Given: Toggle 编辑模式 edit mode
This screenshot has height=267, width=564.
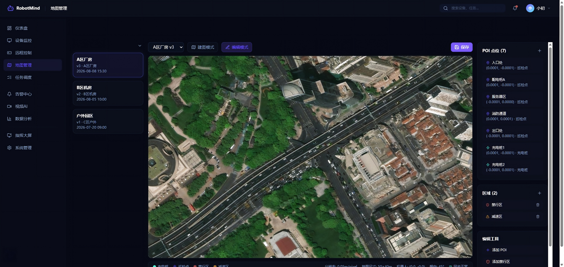Looking at the screenshot, I should [x=237, y=47].
